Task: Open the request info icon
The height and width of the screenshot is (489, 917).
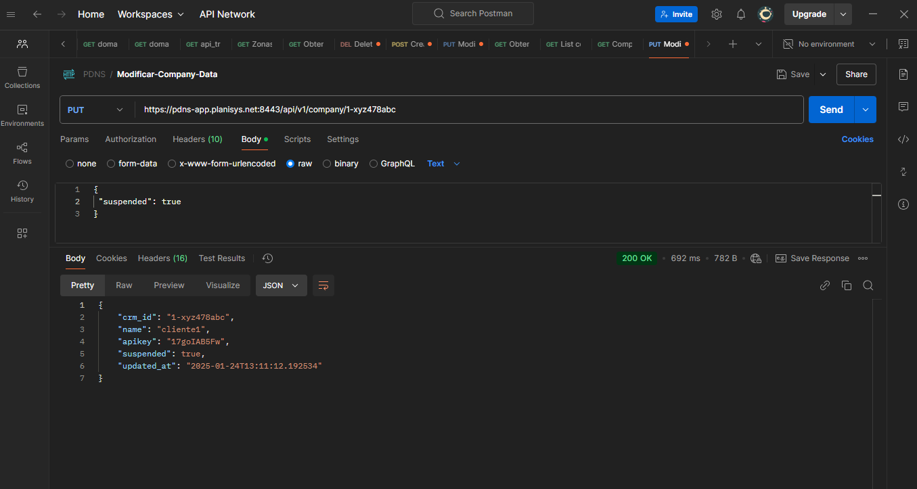Action: [x=903, y=204]
